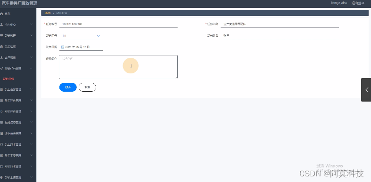Click the calendar icon in 发布日期 field

[63, 47]
